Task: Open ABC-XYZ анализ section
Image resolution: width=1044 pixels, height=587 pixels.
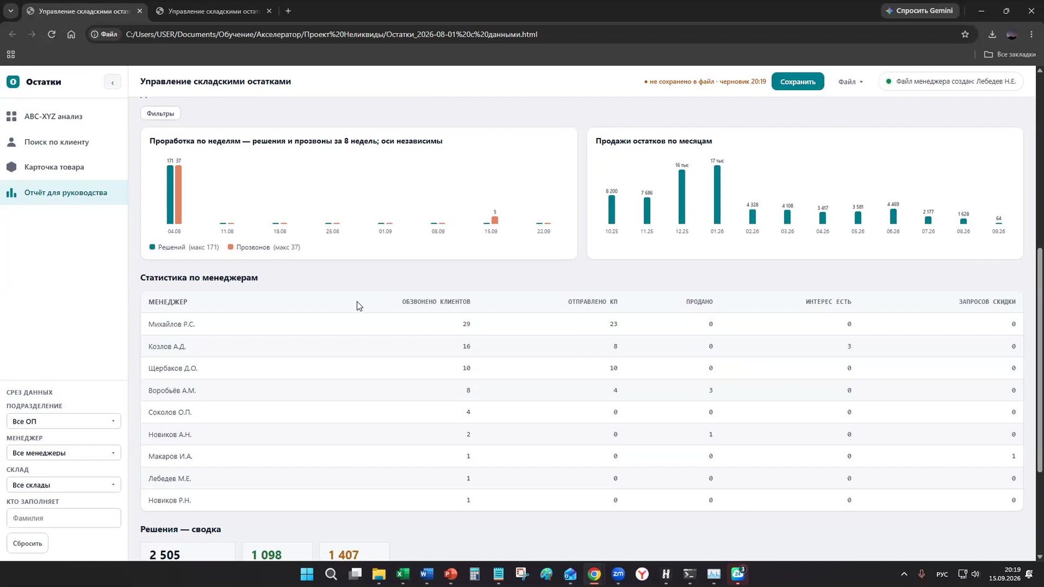Action: (53, 116)
